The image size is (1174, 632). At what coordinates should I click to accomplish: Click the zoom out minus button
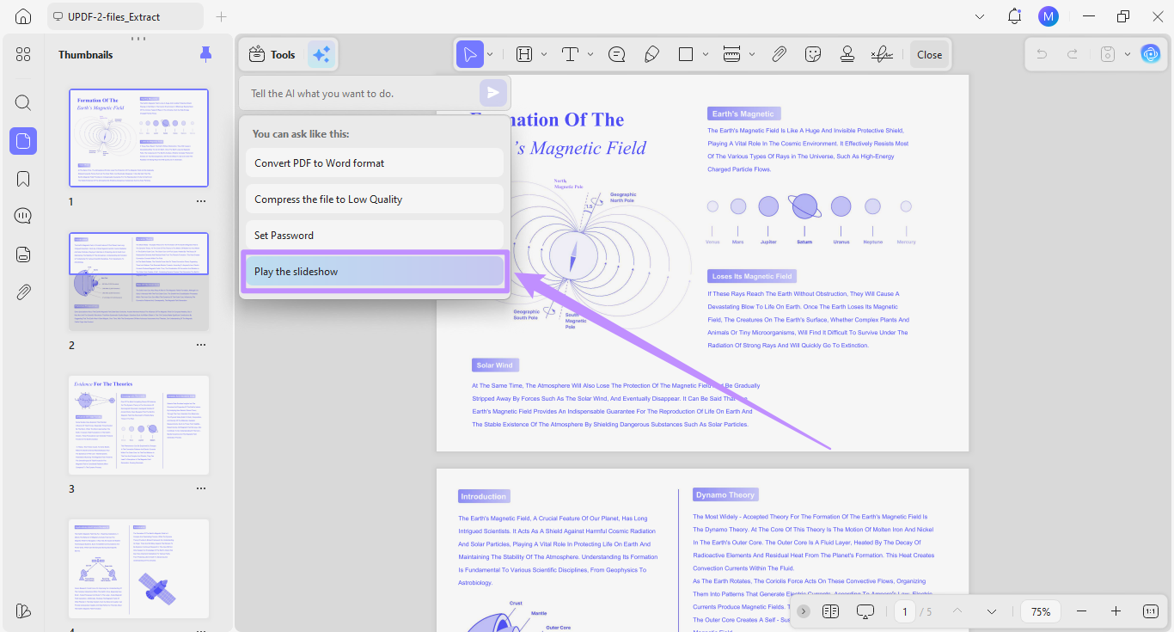[x=1081, y=611]
